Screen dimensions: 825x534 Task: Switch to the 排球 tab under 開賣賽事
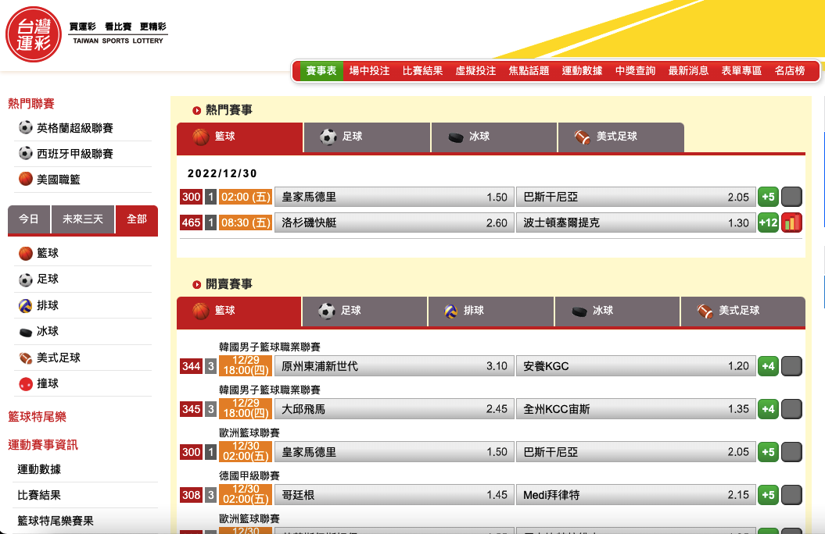(x=490, y=311)
